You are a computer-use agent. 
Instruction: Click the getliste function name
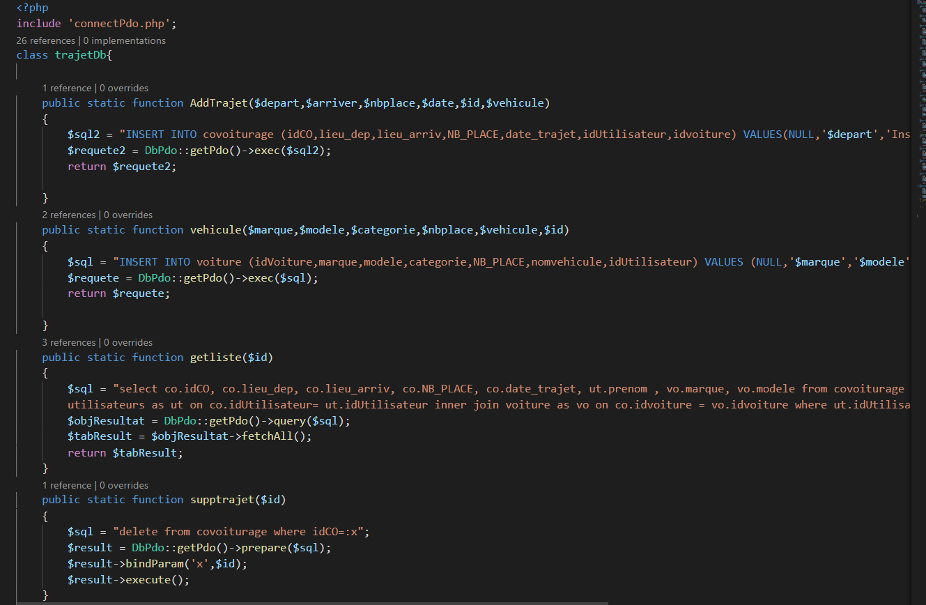215,358
